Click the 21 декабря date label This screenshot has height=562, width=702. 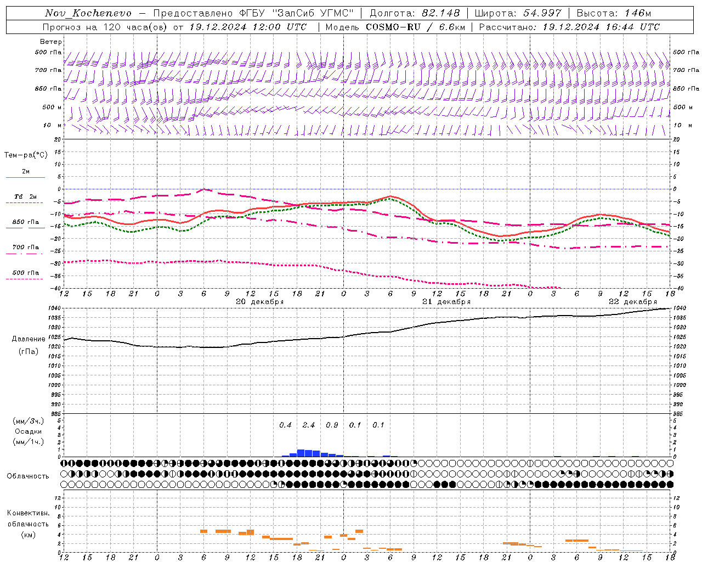click(x=446, y=302)
